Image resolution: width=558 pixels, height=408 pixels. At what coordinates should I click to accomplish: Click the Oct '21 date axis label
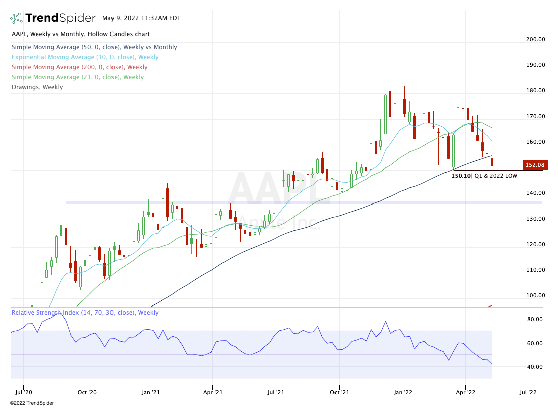pyautogui.click(x=340, y=392)
